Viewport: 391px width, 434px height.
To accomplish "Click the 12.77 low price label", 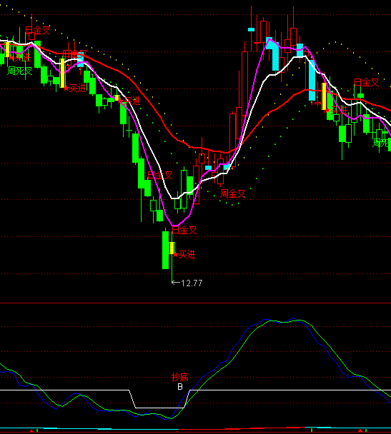I will tap(192, 283).
